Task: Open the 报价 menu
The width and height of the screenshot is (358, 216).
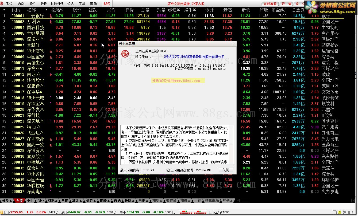Action: [32, 4]
